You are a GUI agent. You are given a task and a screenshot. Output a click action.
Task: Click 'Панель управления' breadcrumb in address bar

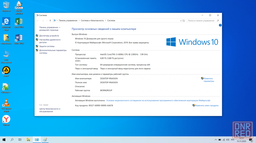tap(68, 20)
